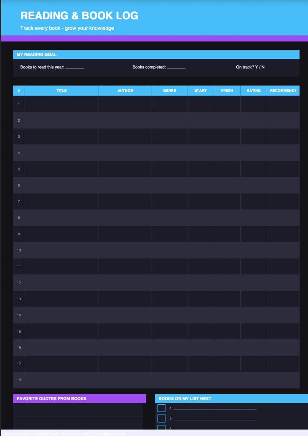Viewport: 308px width, 436px height.
Task: Click the "BOOKS ON MY LIST NEXT" header
Action: (x=231, y=398)
